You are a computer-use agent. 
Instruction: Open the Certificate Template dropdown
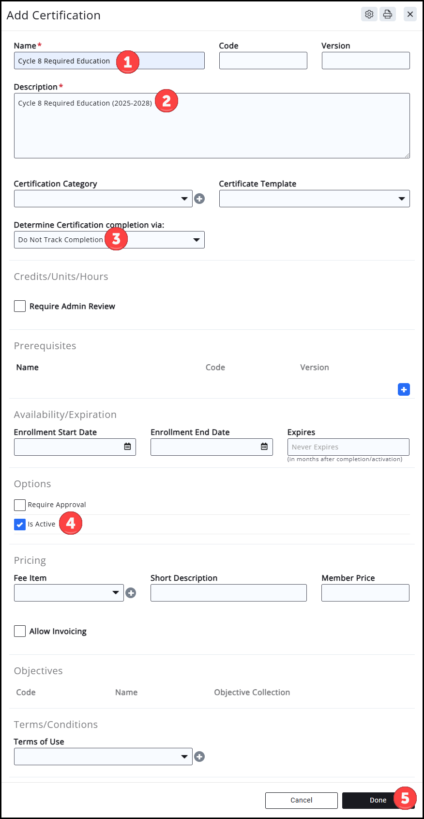(314, 199)
